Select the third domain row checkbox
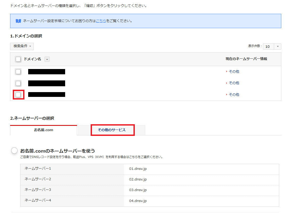The width and height of the screenshot is (293, 215). coord(18,95)
